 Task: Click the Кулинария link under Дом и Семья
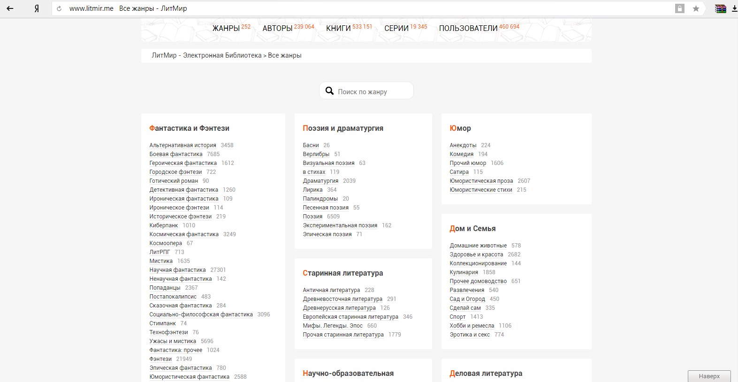[464, 272]
